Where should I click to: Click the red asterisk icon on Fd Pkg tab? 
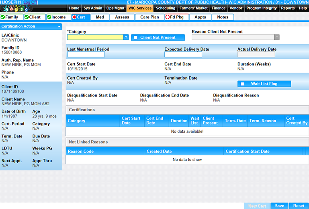168,17
